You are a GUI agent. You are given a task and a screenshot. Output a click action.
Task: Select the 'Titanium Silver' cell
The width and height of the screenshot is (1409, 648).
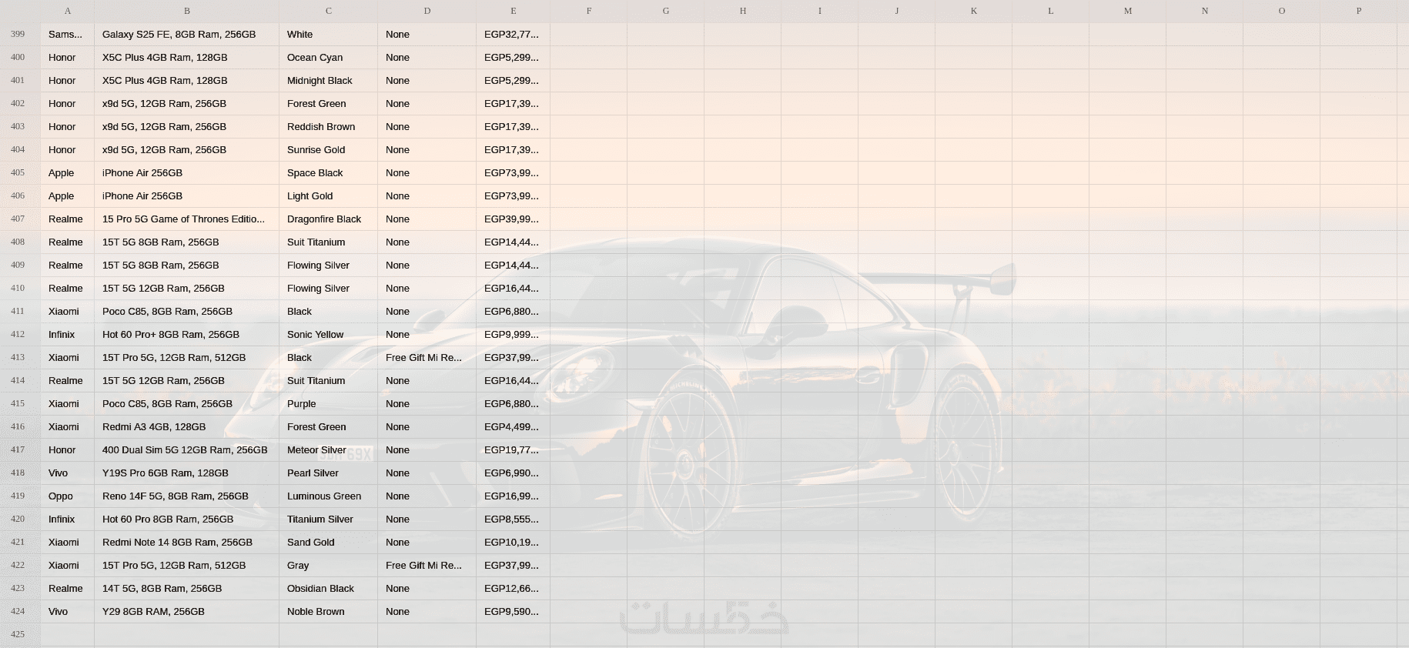click(329, 519)
